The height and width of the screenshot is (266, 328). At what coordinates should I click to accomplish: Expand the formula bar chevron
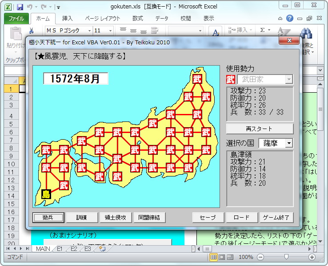tap(320, 70)
